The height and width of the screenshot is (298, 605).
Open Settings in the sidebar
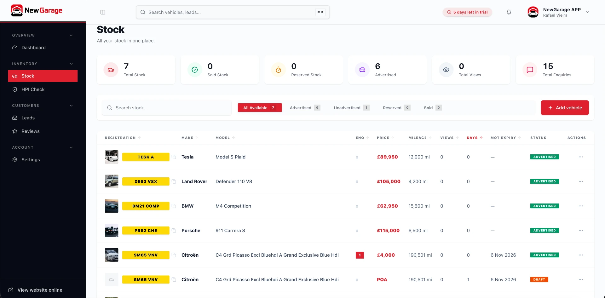tap(43, 160)
